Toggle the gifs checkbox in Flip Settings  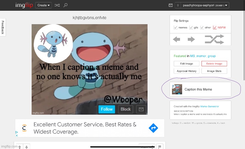[191, 27]
